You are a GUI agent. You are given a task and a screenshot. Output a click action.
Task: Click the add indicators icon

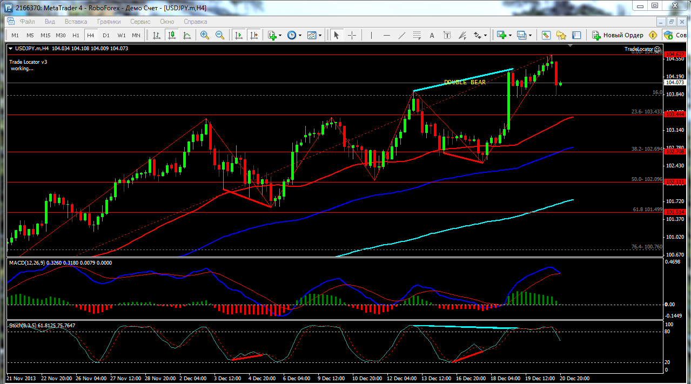pos(273,35)
